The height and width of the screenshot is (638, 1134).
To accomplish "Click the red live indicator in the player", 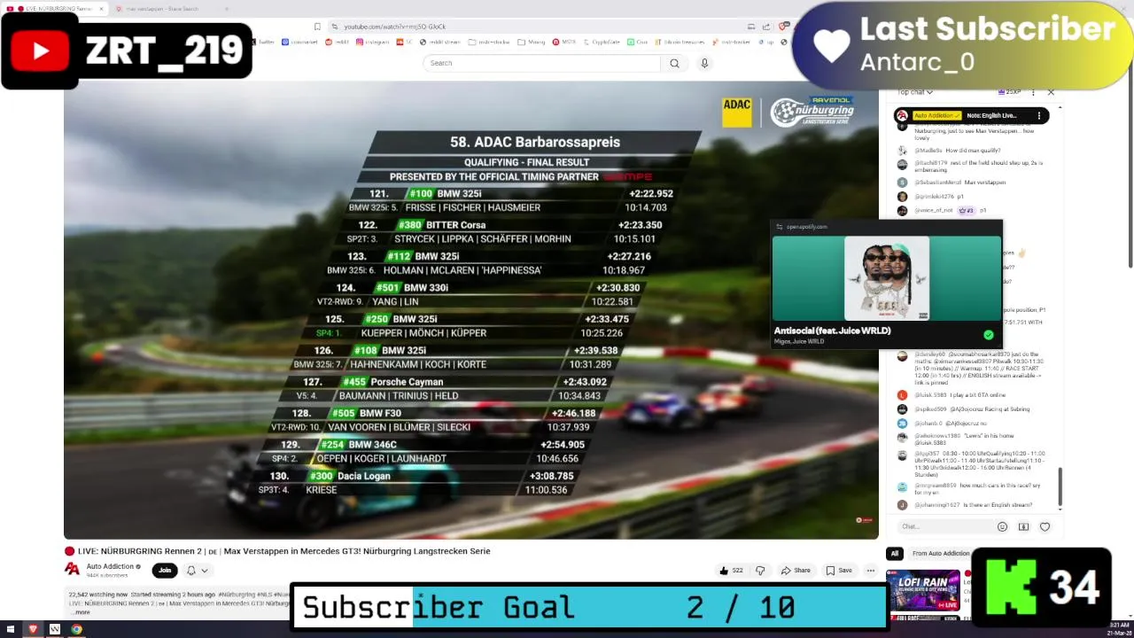I will point(865,520).
